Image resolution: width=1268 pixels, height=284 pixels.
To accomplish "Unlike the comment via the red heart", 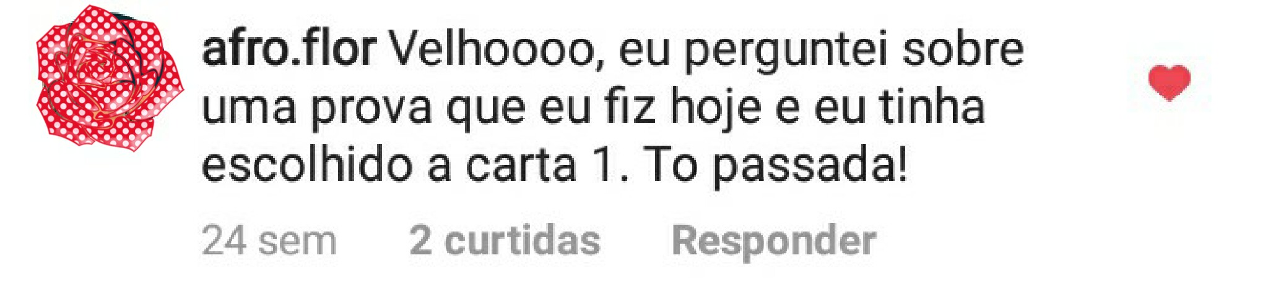I will (1169, 82).
